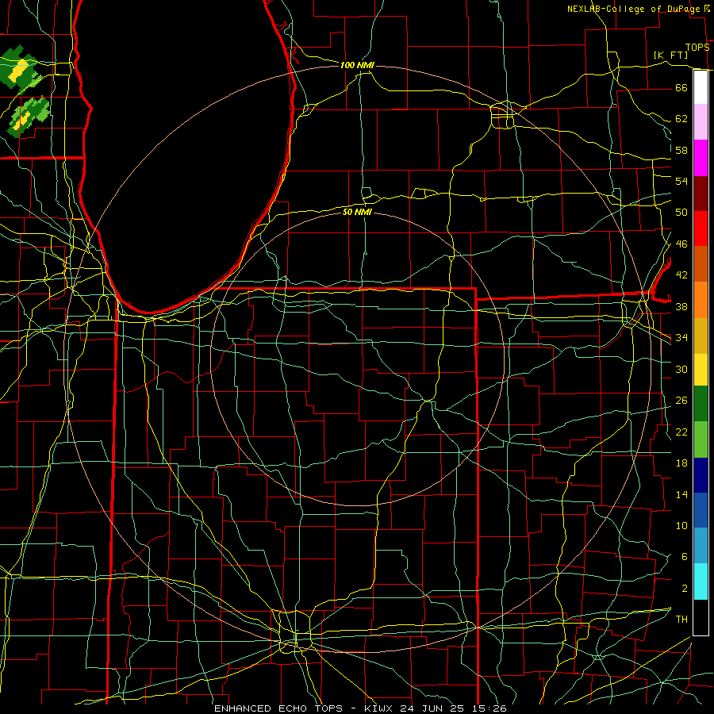Click the "54" legend label
Image resolution: width=714 pixels, height=714 pixels.
(681, 181)
